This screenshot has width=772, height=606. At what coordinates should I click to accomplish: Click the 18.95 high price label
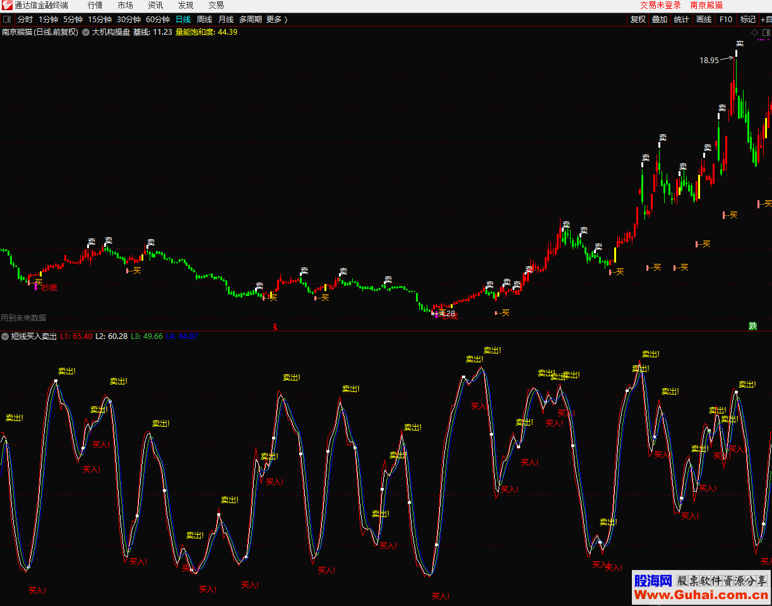point(709,61)
